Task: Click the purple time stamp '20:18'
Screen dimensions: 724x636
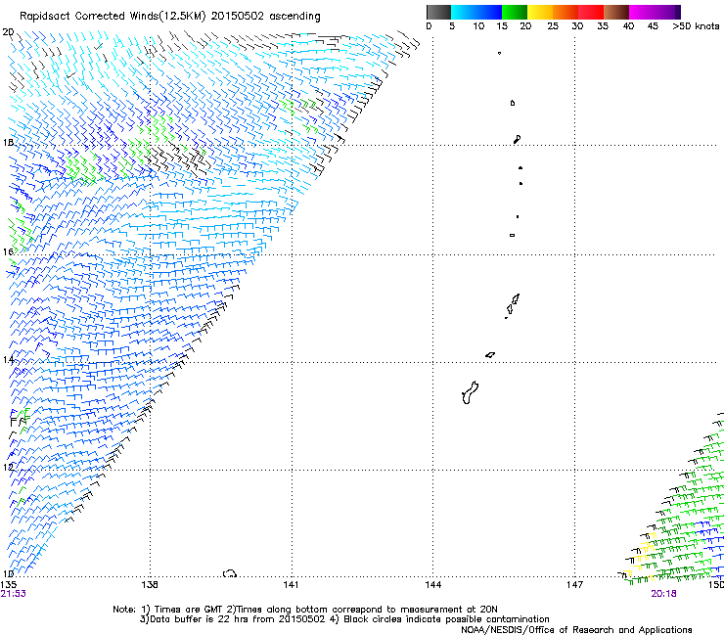Action: point(663,594)
